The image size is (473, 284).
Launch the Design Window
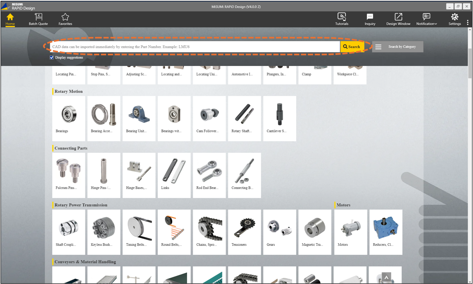[398, 19]
